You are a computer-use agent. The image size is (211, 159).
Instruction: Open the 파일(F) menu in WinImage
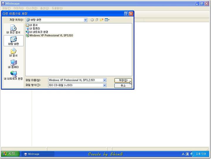click(6, 8)
